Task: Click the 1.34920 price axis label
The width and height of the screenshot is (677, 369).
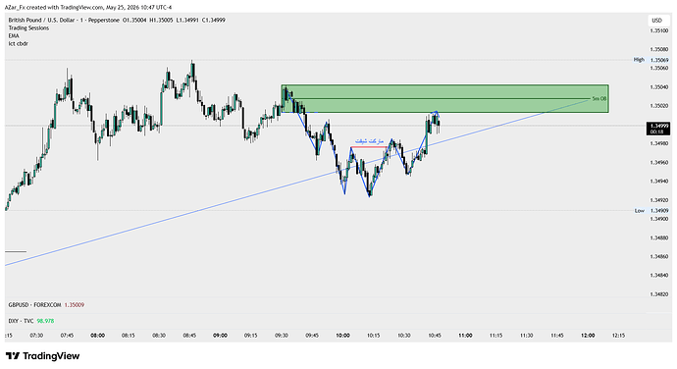Action: (659, 200)
